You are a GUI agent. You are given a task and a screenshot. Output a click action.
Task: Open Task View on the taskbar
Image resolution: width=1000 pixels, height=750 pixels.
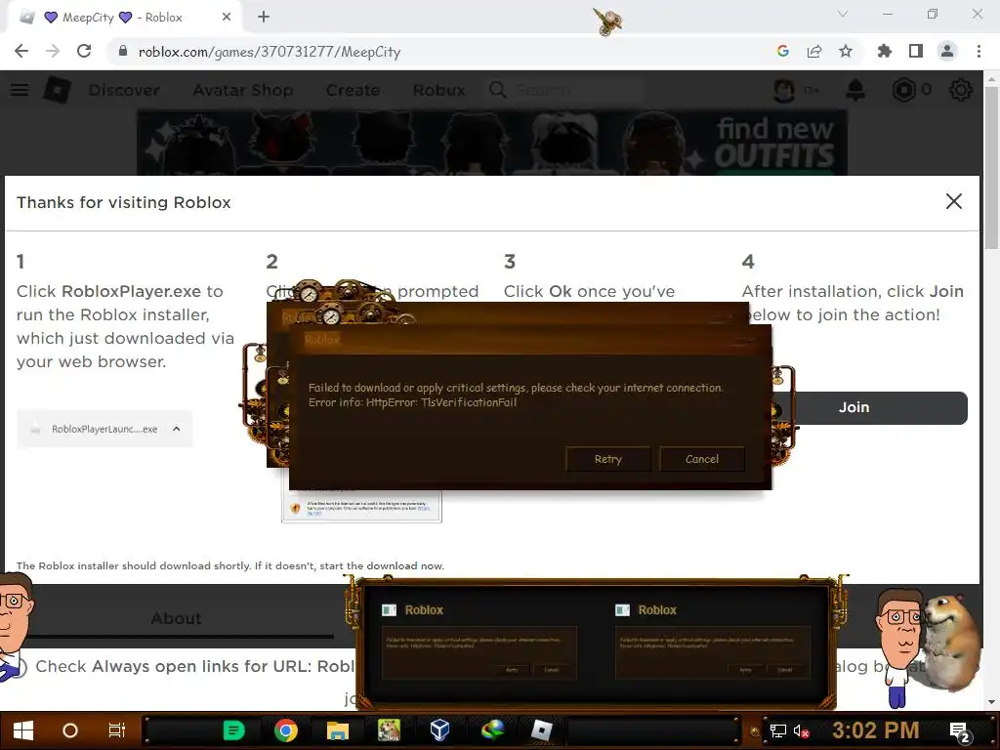coord(117,730)
